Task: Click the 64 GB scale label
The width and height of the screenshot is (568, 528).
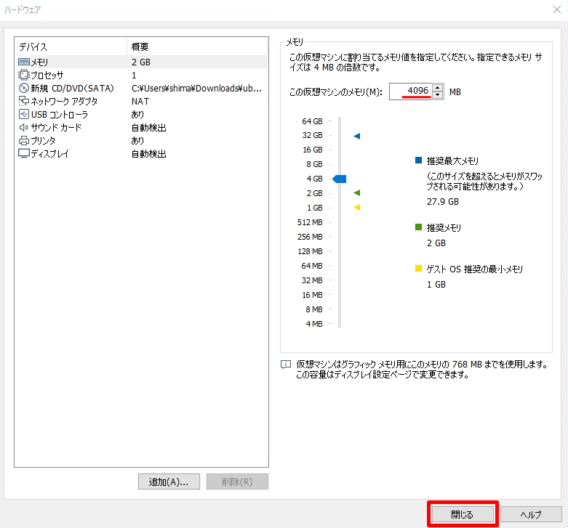Action: [312, 121]
